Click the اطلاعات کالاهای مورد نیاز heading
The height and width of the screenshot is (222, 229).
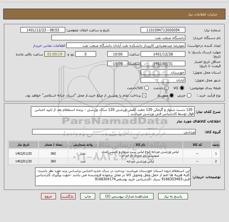[x=198, y=121]
